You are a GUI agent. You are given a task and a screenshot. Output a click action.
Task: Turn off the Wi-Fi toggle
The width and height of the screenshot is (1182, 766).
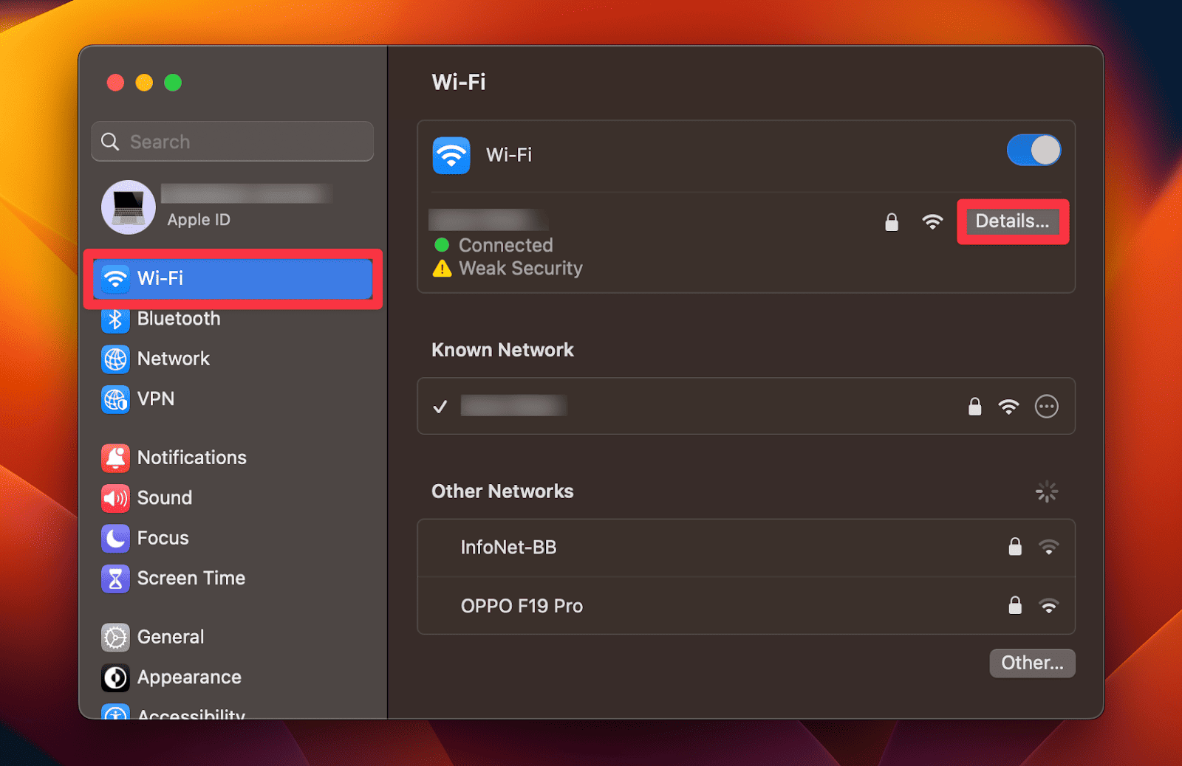coord(1034,150)
